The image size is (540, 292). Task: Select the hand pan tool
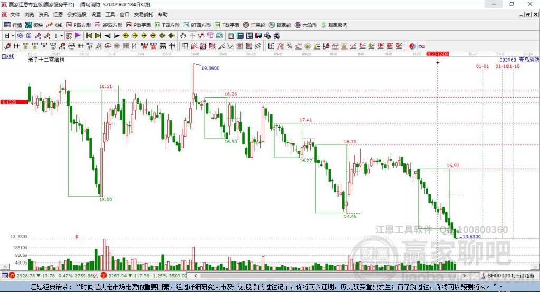183,36
